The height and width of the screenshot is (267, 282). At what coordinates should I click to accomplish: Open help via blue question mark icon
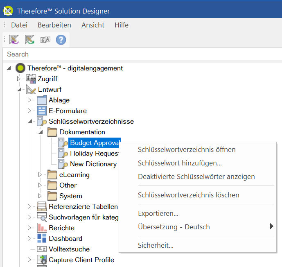pyautogui.click(x=61, y=40)
